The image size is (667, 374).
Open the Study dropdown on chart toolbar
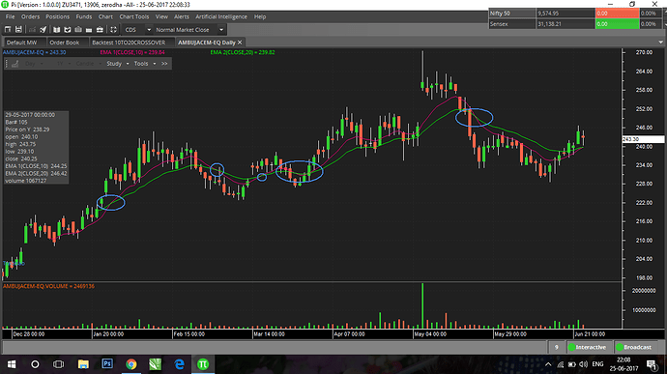click(117, 64)
